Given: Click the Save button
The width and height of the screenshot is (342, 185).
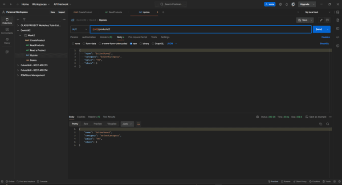Looking at the screenshot, I should pyautogui.click(x=303, y=20).
